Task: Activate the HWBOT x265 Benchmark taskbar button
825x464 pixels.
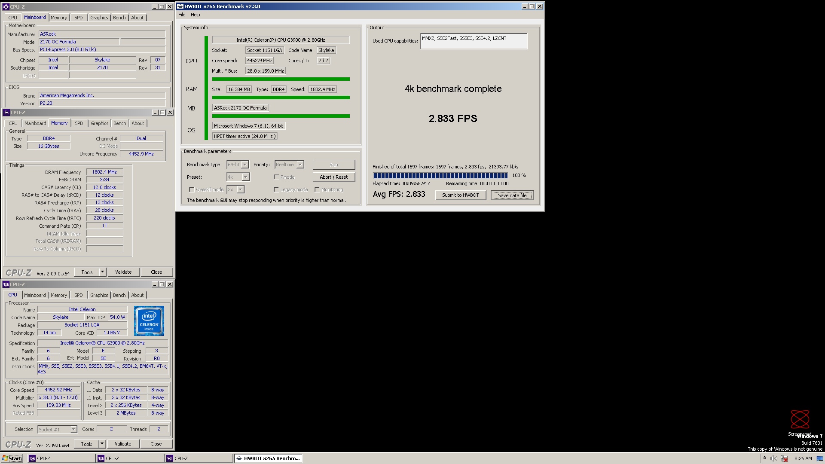Action: [268, 458]
